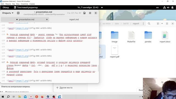Viewport: 176px width, 99px height.
Task: Click the image/4.png link in editor
Action: (x=22, y=28)
